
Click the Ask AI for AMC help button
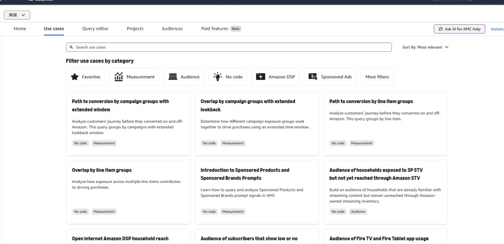459,29
